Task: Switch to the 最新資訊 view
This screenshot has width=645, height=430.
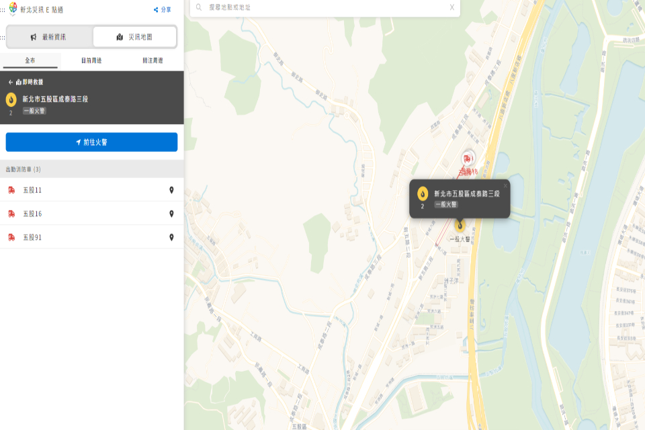Action: (x=49, y=37)
